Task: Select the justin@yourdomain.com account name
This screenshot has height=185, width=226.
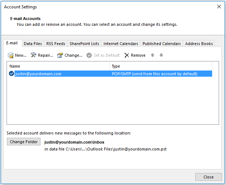Action: 38,74
